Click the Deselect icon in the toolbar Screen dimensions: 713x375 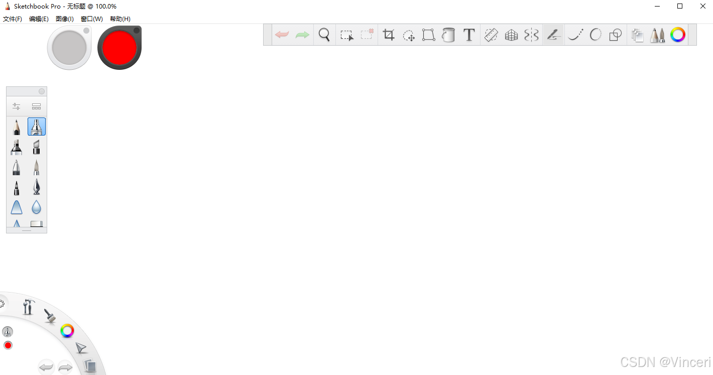click(367, 35)
